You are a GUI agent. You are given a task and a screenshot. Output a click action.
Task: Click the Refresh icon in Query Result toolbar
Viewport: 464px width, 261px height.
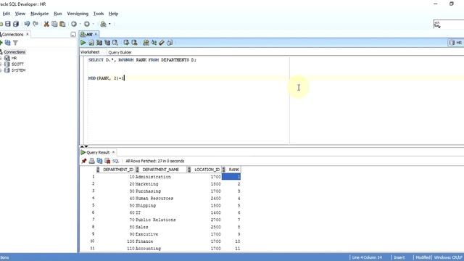click(x=100, y=161)
